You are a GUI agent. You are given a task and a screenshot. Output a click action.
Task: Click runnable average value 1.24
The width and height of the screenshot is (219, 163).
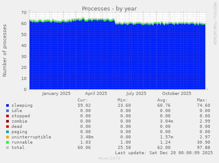coord(165,142)
